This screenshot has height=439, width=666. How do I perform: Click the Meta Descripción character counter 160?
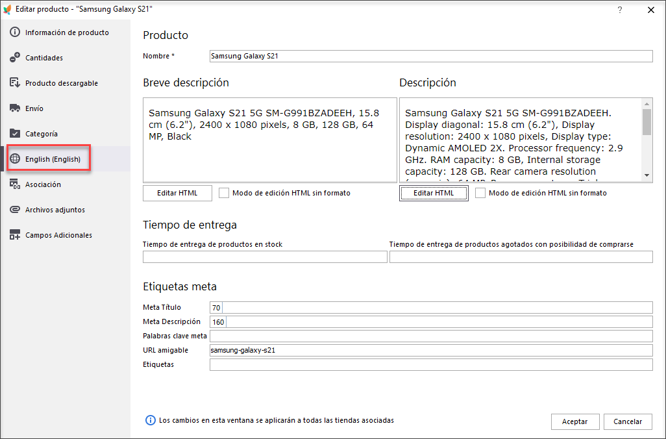point(218,322)
